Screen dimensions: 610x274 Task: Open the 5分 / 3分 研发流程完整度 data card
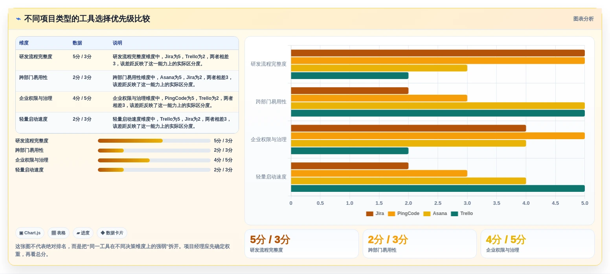(x=301, y=244)
